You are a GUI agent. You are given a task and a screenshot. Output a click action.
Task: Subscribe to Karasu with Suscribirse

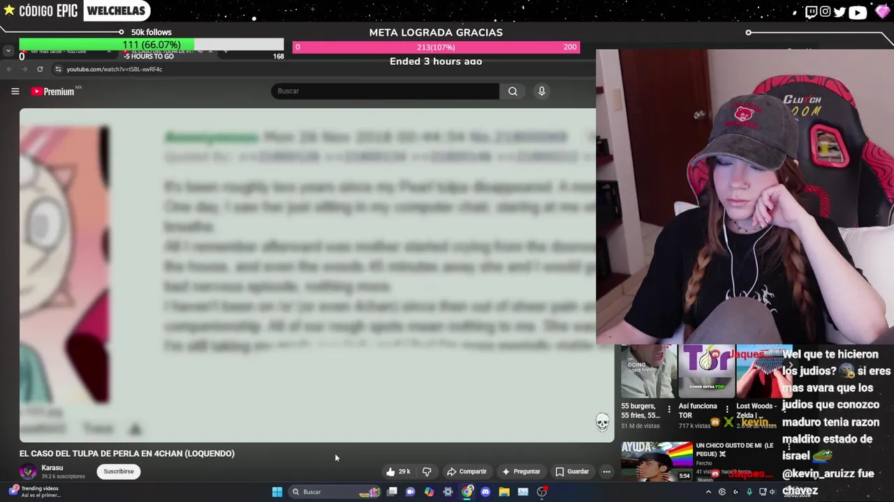tap(118, 471)
